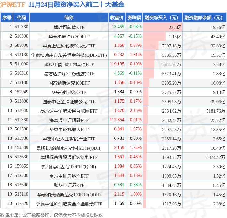This screenshot has width=227, height=218.
Task: Click the closing price 13.455
Action: 118,27
